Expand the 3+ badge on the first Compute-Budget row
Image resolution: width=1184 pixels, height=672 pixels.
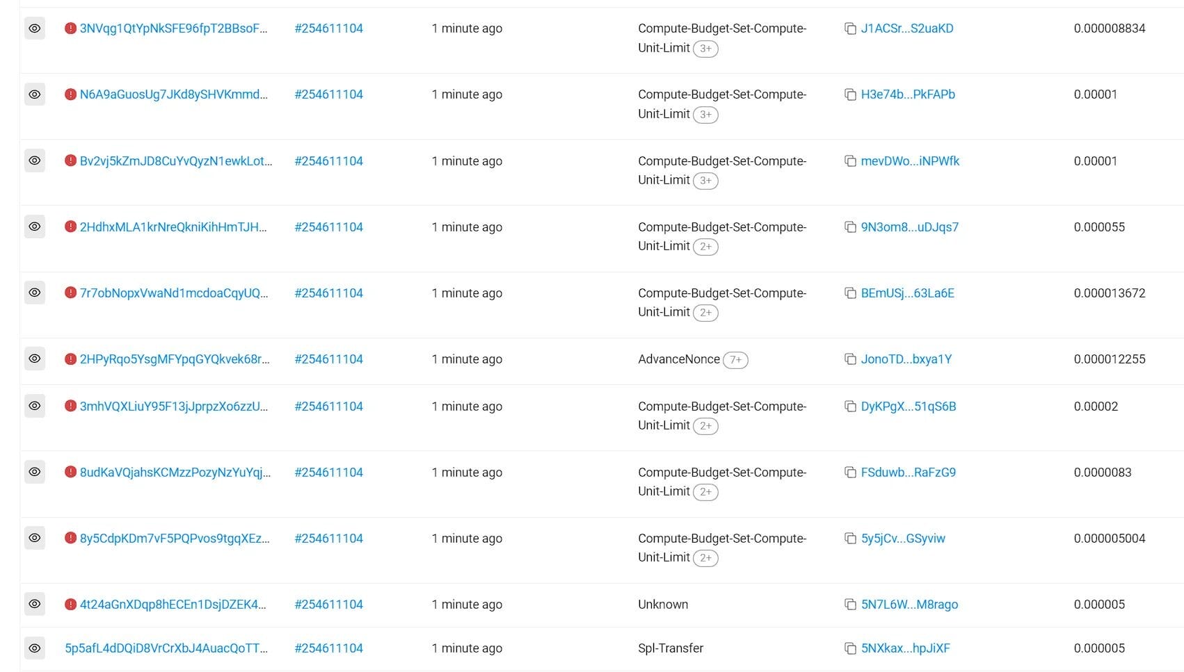click(706, 49)
